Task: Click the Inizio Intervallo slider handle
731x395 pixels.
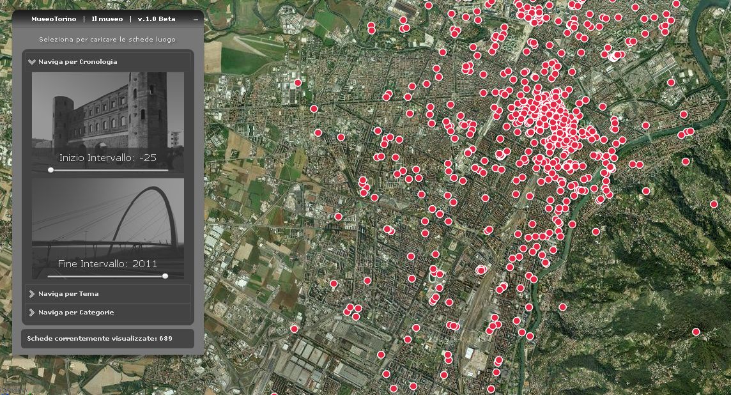Action: pyautogui.click(x=51, y=170)
